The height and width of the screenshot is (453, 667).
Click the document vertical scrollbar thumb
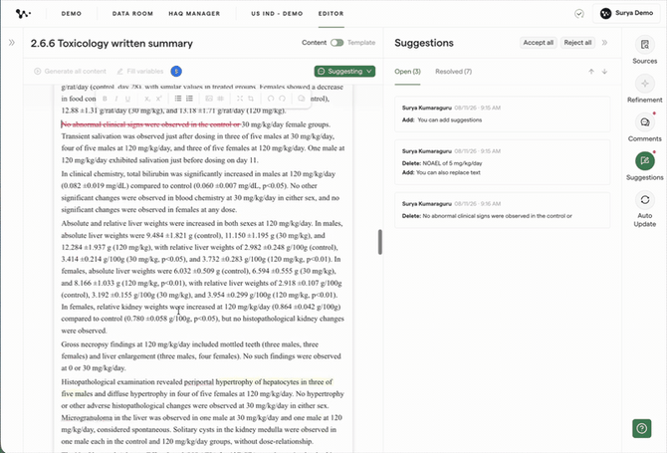[380, 242]
